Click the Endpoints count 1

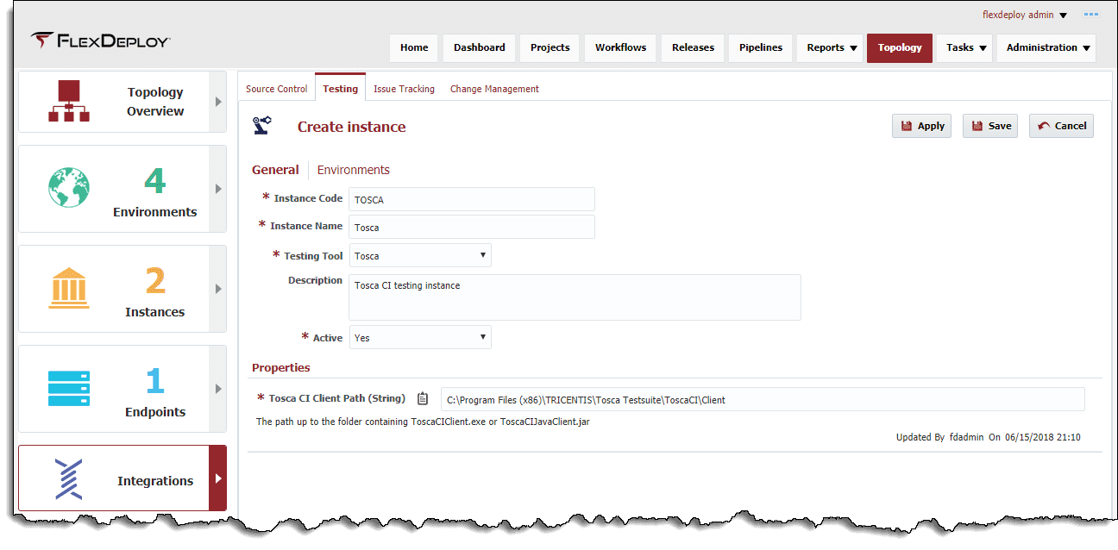(155, 381)
